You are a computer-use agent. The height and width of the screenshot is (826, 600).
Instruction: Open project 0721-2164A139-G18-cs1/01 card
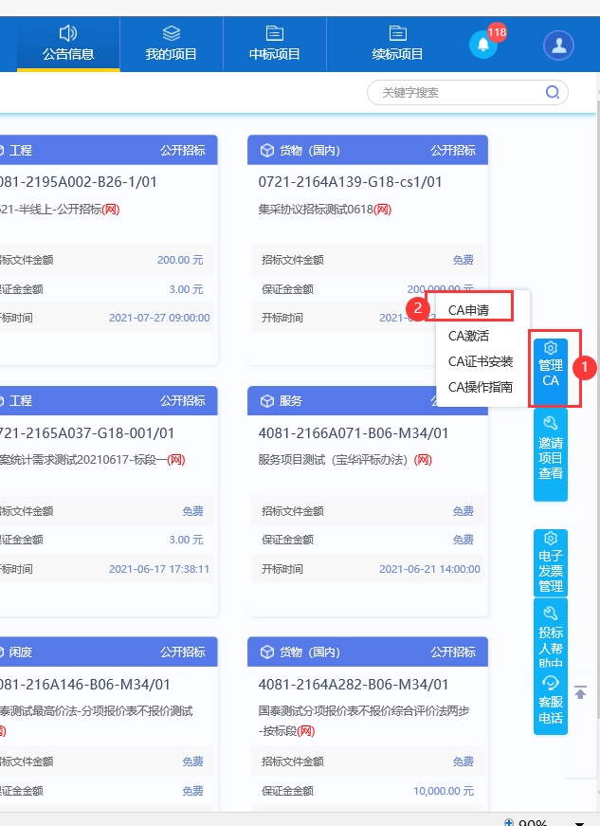[350, 182]
